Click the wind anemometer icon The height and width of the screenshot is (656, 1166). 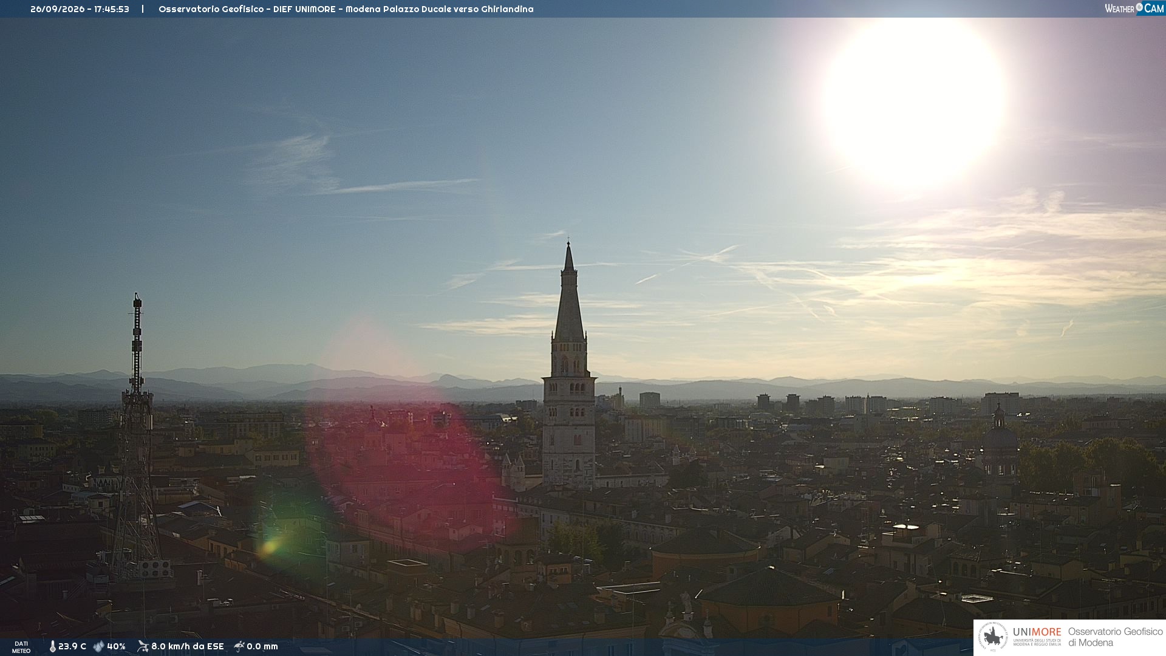click(143, 646)
